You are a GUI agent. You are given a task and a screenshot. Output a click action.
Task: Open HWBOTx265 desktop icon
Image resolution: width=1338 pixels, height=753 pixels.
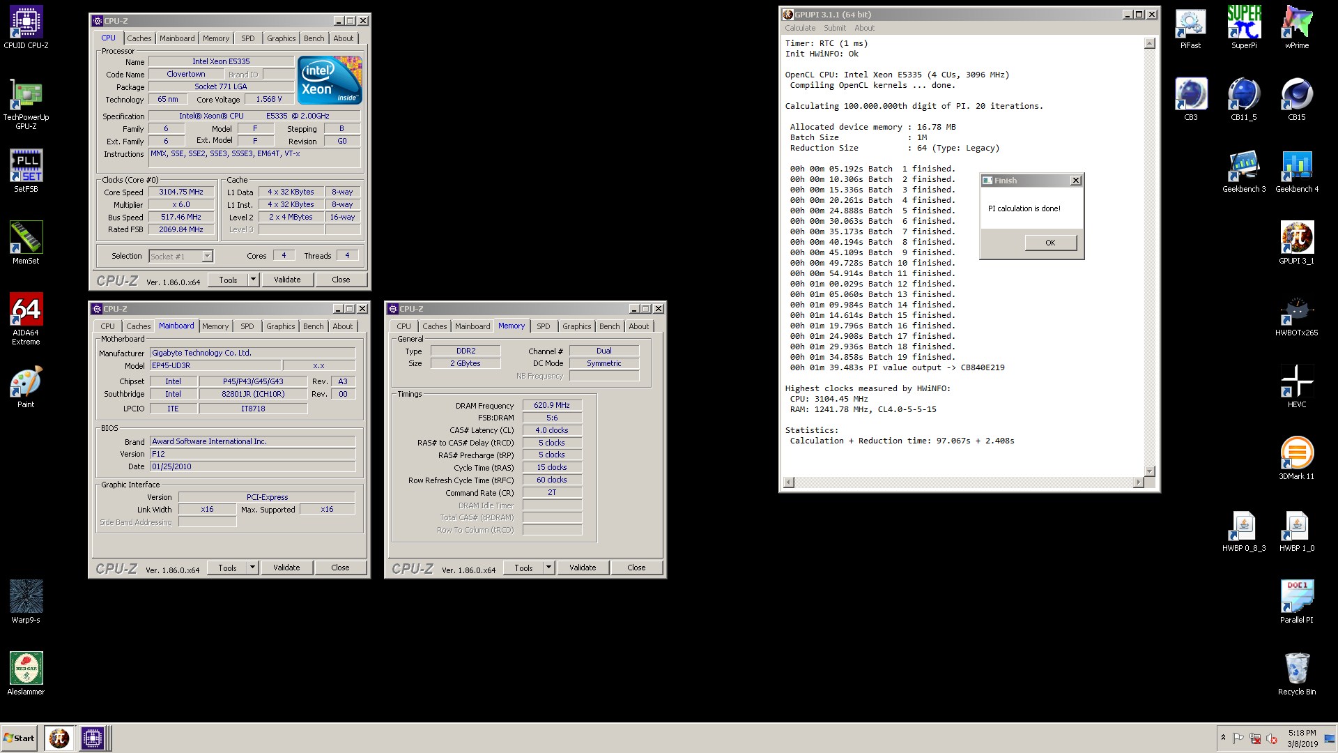tap(1297, 314)
